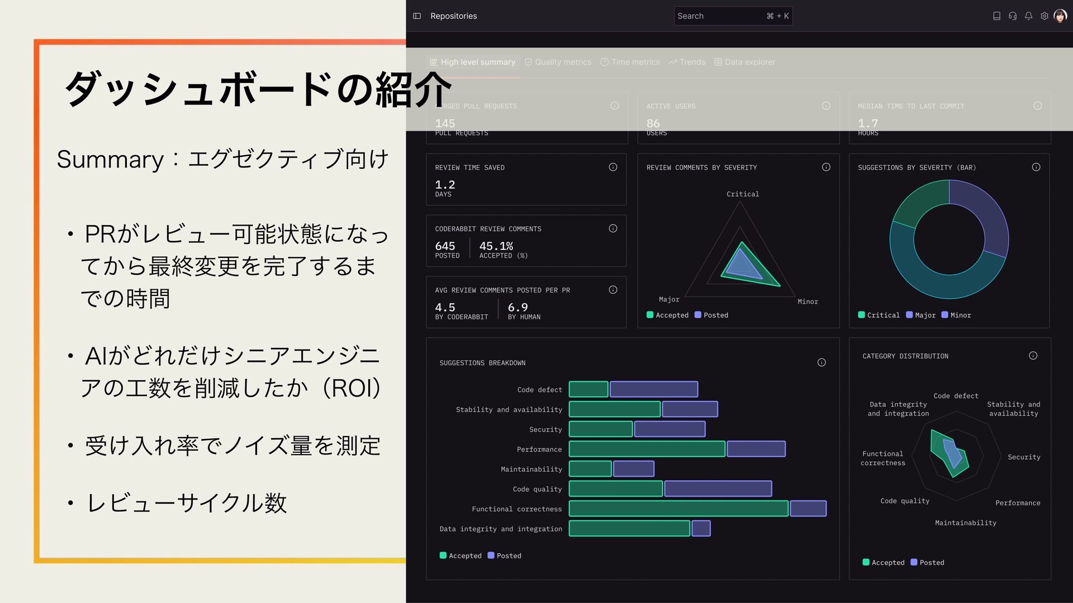Show info for Suggestions Breakdown

point(822,362)
